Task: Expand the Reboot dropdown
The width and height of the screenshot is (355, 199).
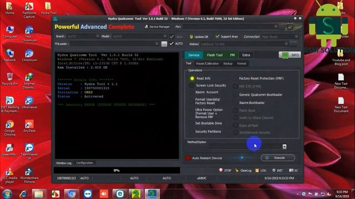Action: point(286,44)
